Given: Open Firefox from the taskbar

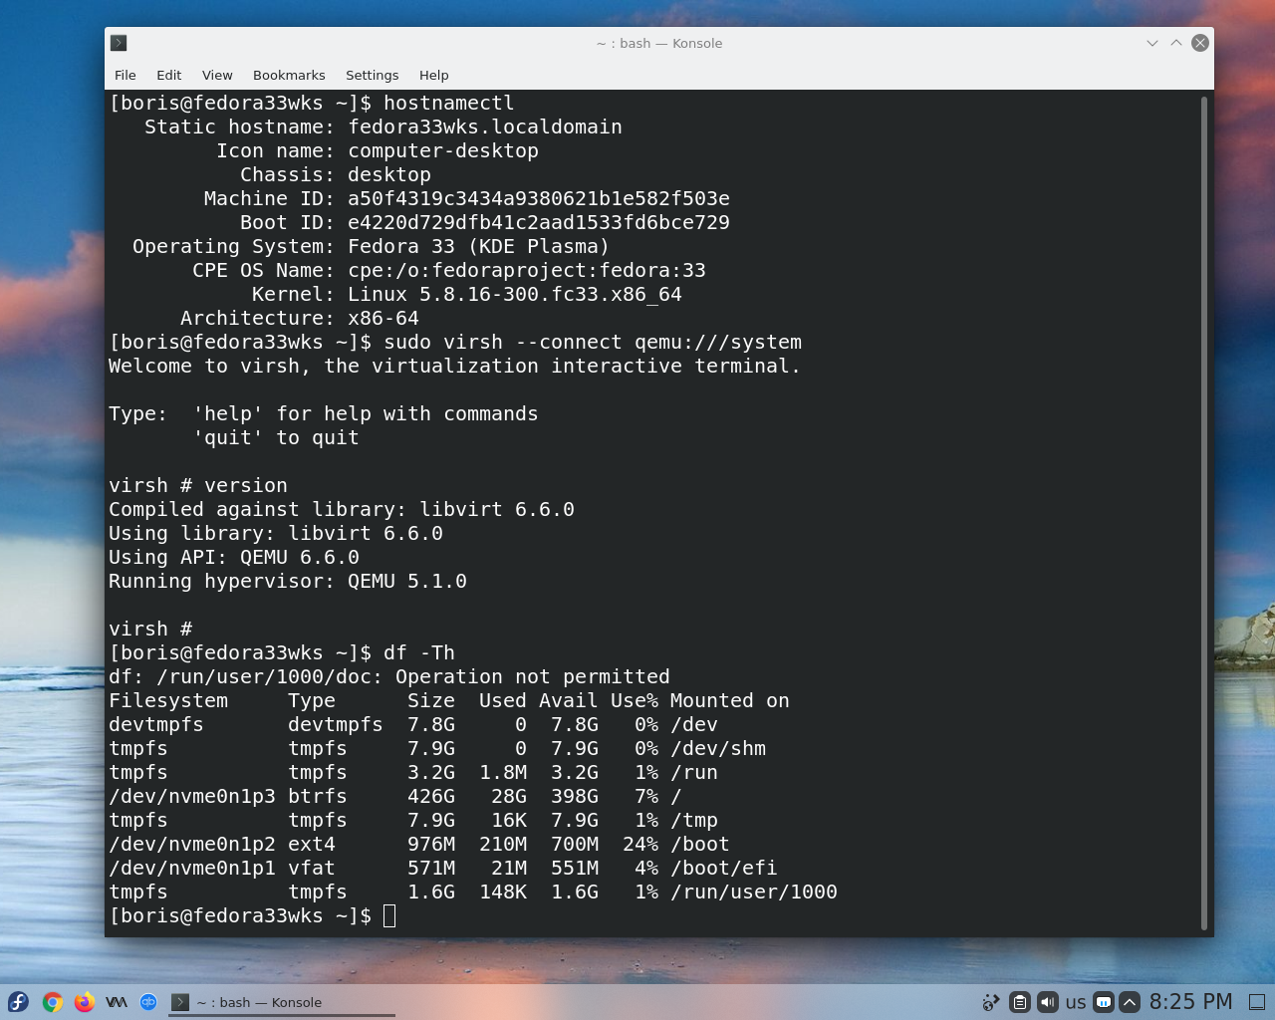Looking at the screenshot, I should 84,1001.
